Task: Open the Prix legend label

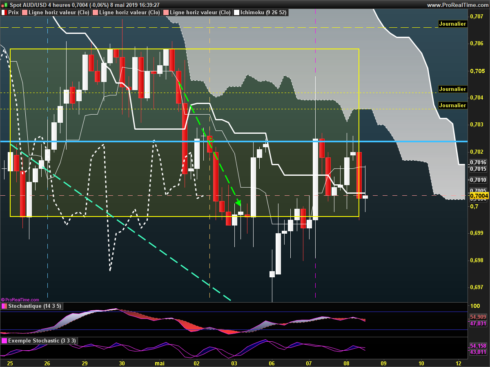Action: pos(14,13)
